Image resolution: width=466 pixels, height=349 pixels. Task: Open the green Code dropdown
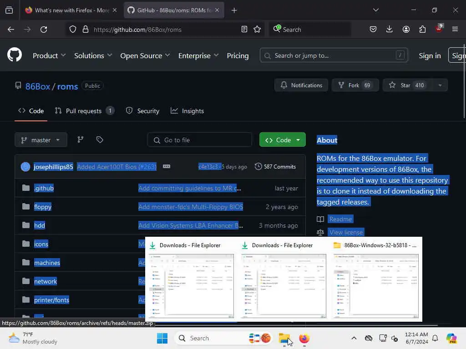(x=282, y=140)
